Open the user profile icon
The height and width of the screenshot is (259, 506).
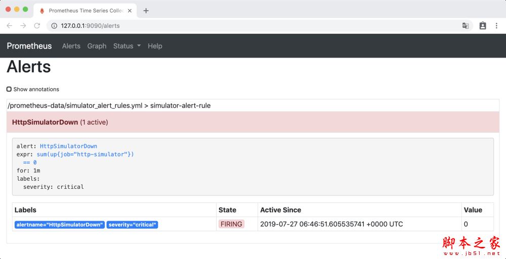click(x=483, y=26)
